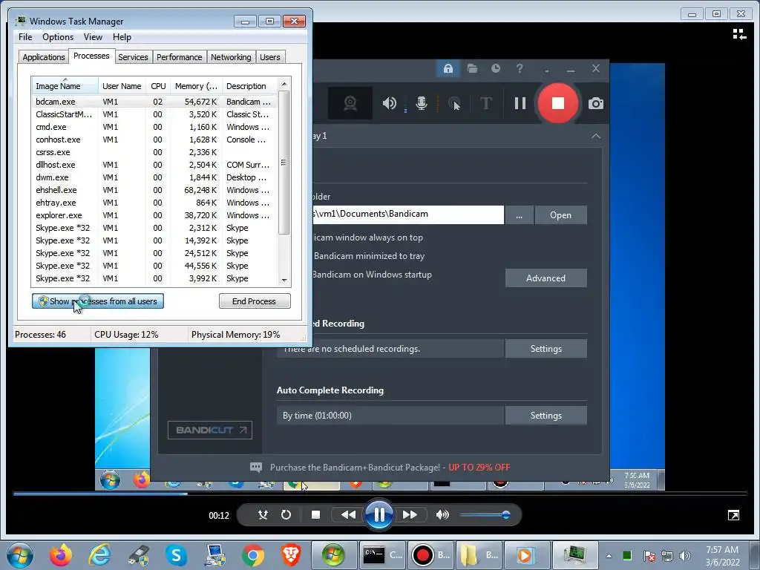The height and width of the screenshot is (570, 760).
Task: Select the dwm.exe process row
Action: coord(154,177)
